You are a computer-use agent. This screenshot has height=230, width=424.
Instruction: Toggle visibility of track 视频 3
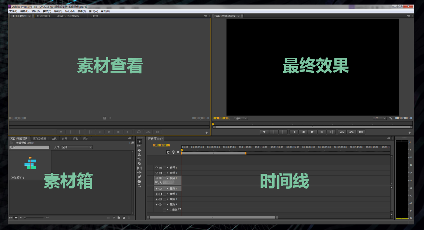click(156, 168)
